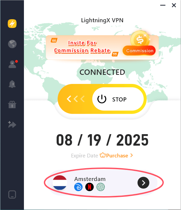Click the Netflix icon under Amsterdam
The width and height of the screenshot is (181, 210).
[89, 187]
